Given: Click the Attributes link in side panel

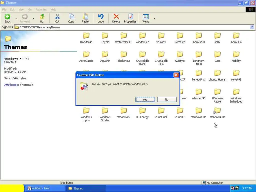Looking at the screenshot, I should click(11, 85).
